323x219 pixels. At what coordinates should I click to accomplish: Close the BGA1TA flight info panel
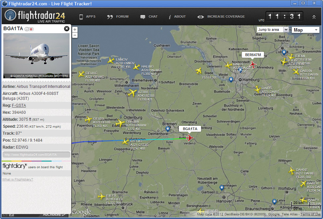click(67, 29)
